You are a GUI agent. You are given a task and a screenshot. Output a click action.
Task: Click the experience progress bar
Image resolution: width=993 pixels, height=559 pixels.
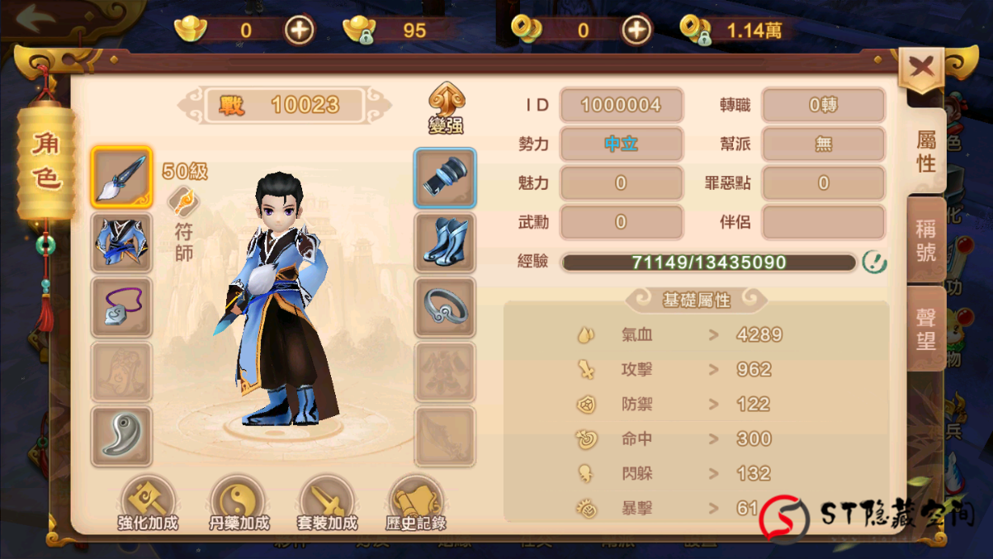pos(709,263)
